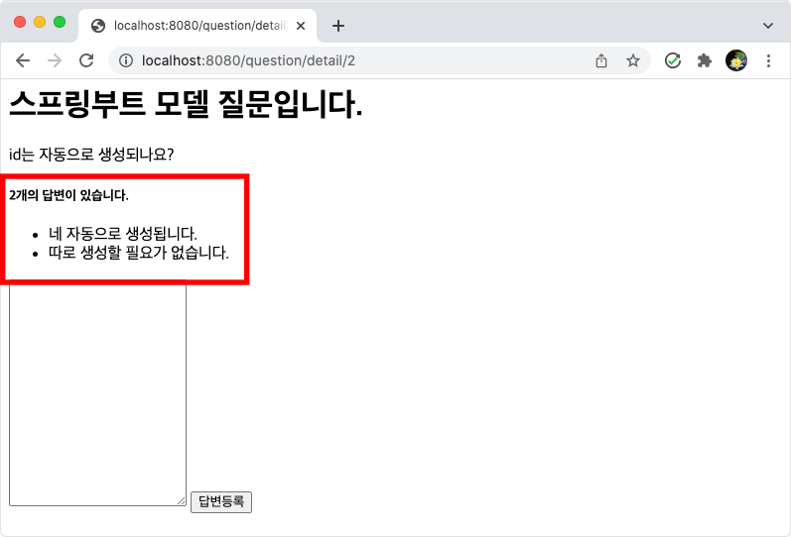
Task: Open the Chrome three-dot menu
Action: (768, 61)
